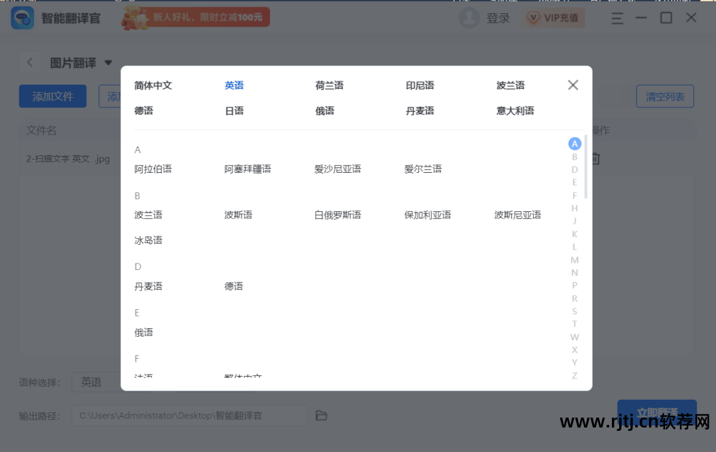Click the user avatar icon beside 登录
The width and height of the screenshot is (716, 452).
pyautogui.click(x=469, y=19)
